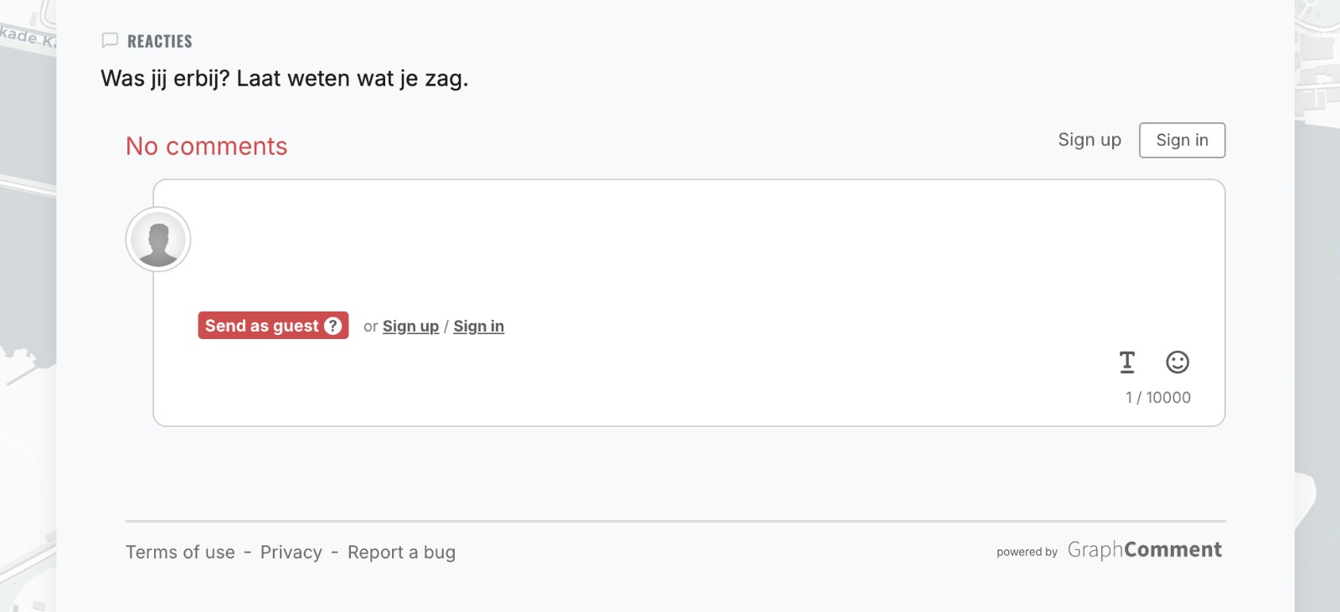The height and width of the screenshot is (612, 1340).
Task: Click Report a bug
Action: (402, 552)
